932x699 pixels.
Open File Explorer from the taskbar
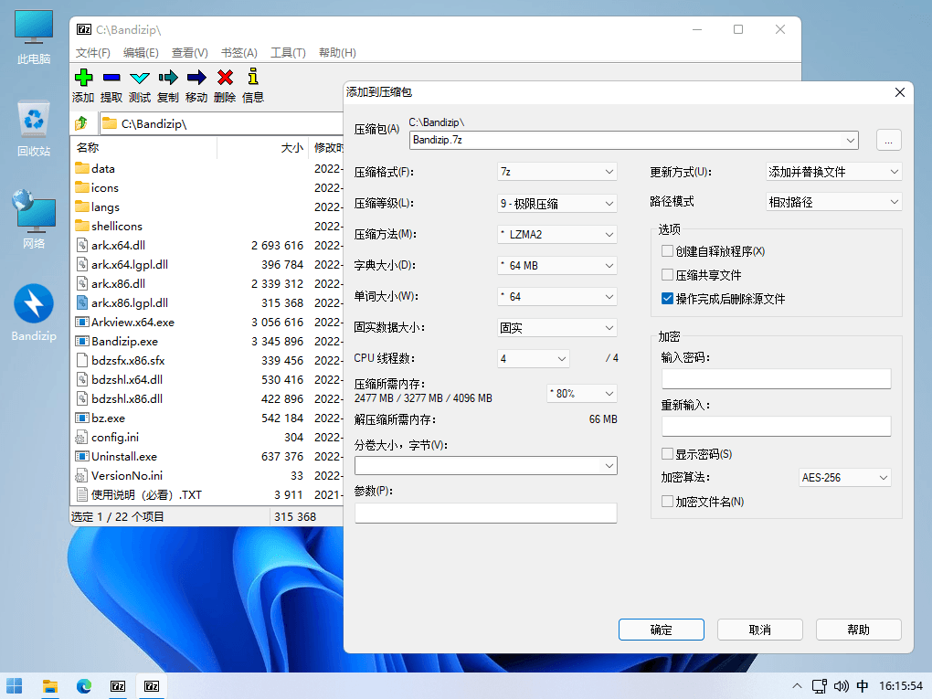coord(50,686)
